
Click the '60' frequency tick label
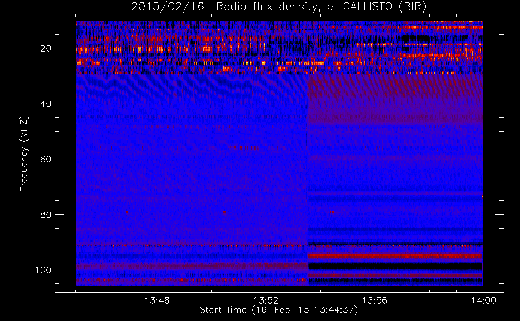(46, 159)
